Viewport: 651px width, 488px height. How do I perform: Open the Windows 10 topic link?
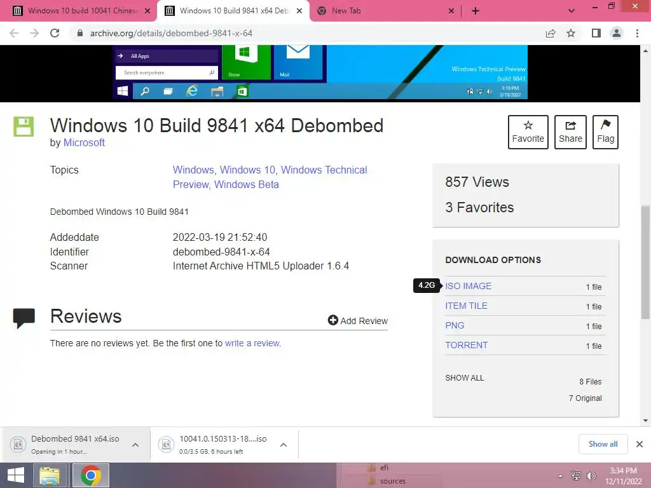[x=247, y=170]
